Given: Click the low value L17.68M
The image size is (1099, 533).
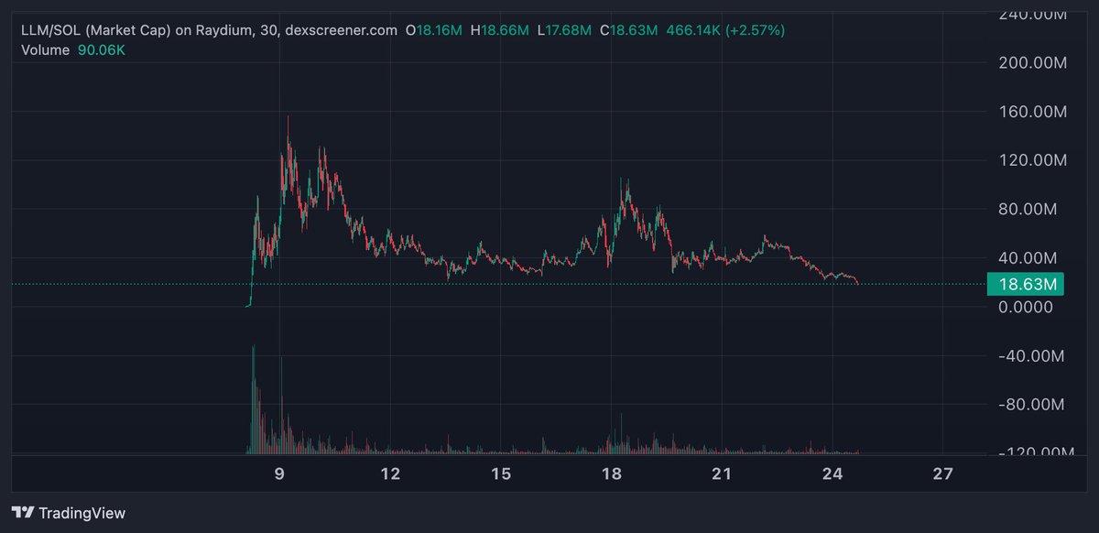Looking at the screenshot, I should click(x=566, y=30).
